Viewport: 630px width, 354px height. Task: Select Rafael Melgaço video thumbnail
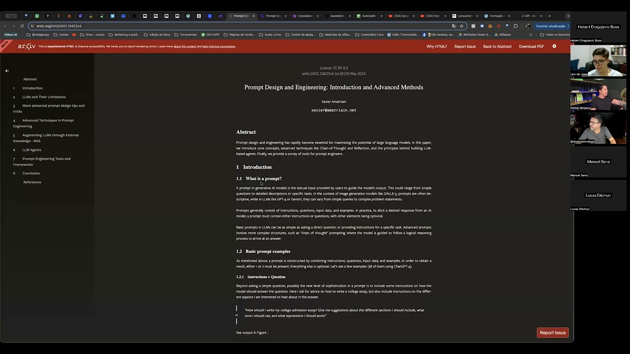[598, 94]
